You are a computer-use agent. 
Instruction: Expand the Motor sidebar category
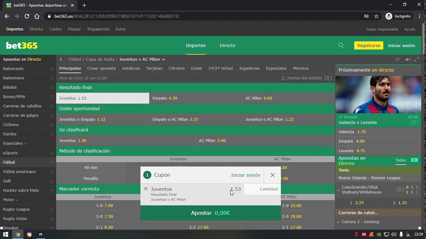[x=11, y=200]
